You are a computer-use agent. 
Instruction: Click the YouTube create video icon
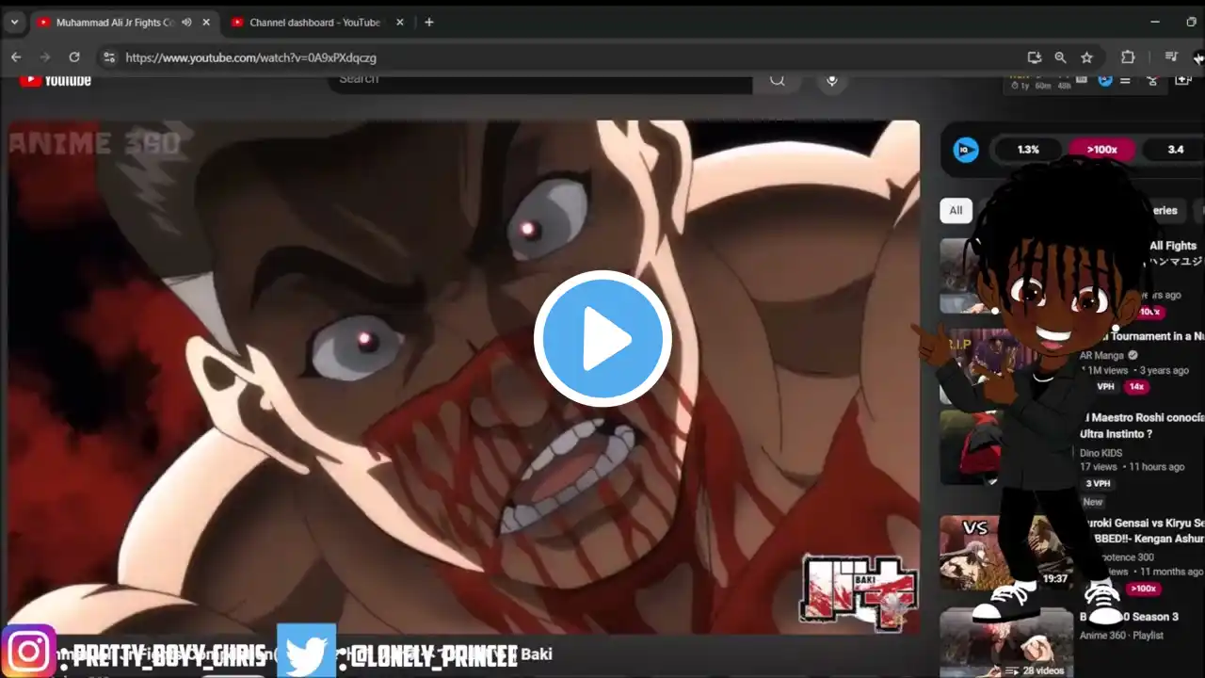pos(1183,80)
